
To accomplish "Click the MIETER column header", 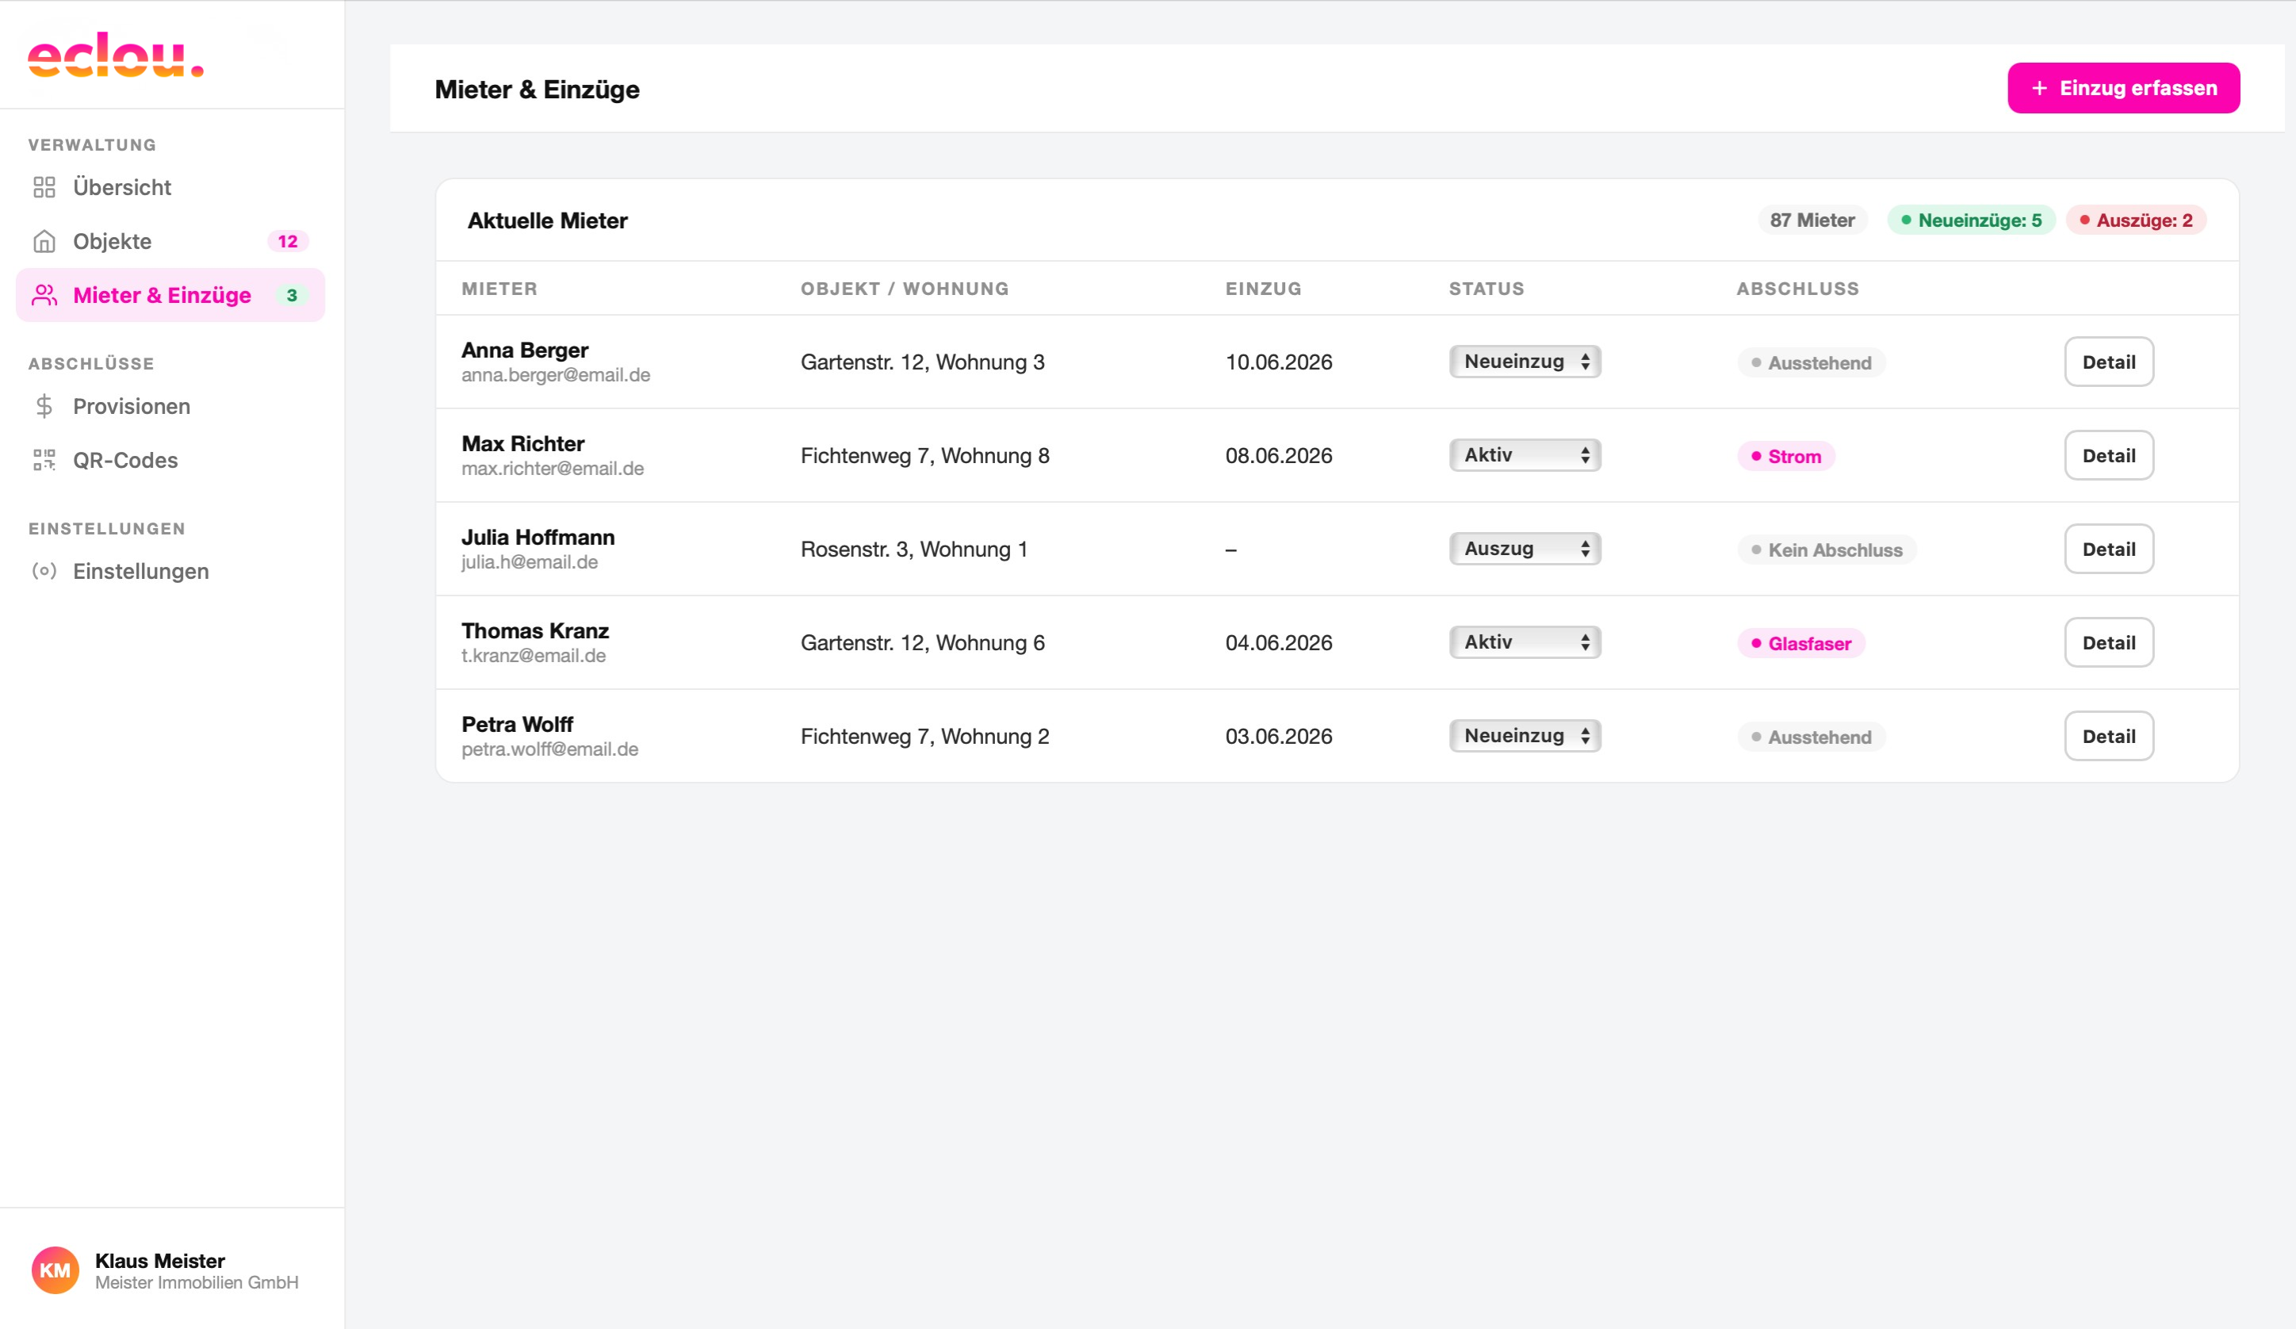I will 499,289.
